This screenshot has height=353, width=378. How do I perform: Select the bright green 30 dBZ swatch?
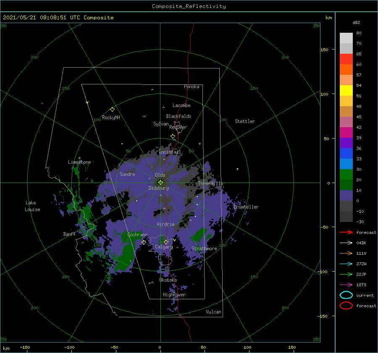(x=346, y=175)
